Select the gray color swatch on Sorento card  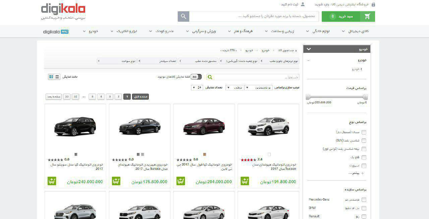tap(76, 154)
